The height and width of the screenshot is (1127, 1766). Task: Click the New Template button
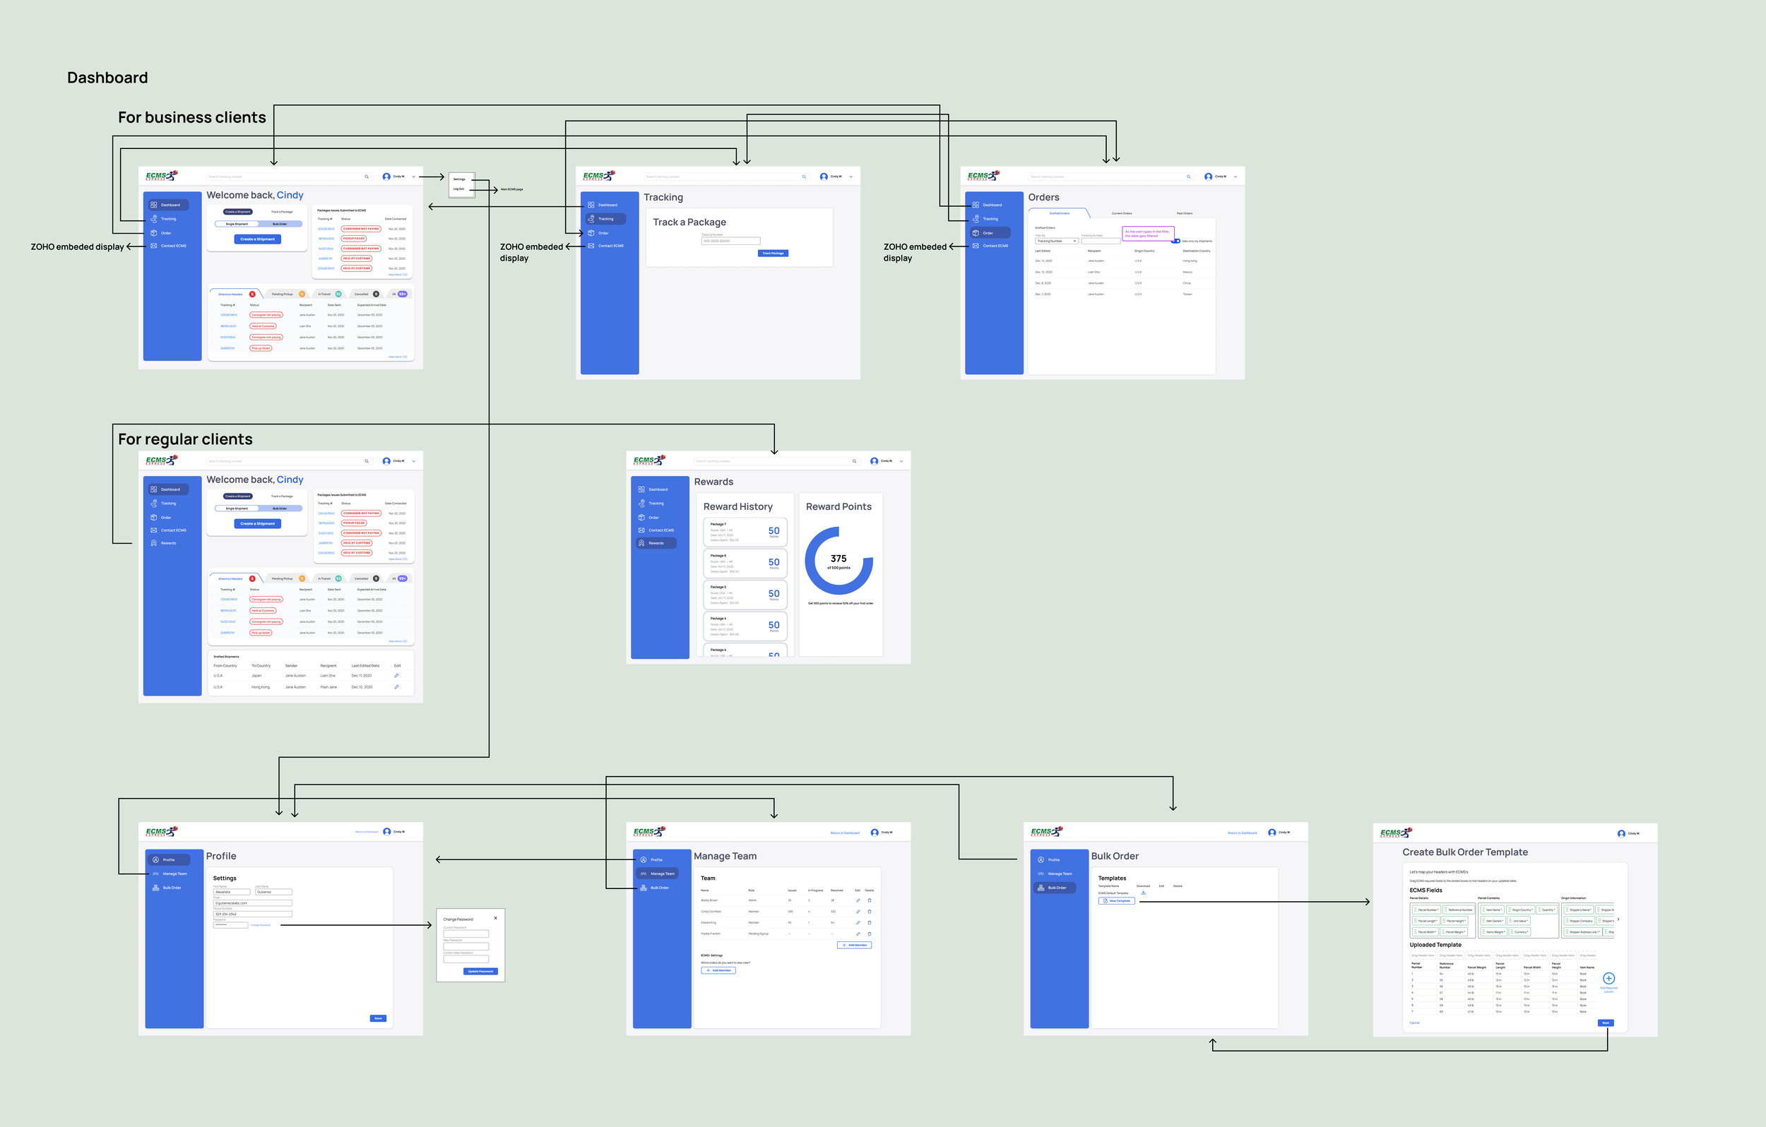pyautogui.click(x=1116, y=900)
